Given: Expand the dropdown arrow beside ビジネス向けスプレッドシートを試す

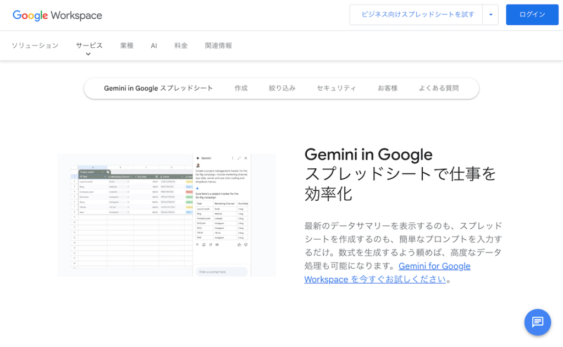Looking at the screenshot, I should [x=490, y=15].
